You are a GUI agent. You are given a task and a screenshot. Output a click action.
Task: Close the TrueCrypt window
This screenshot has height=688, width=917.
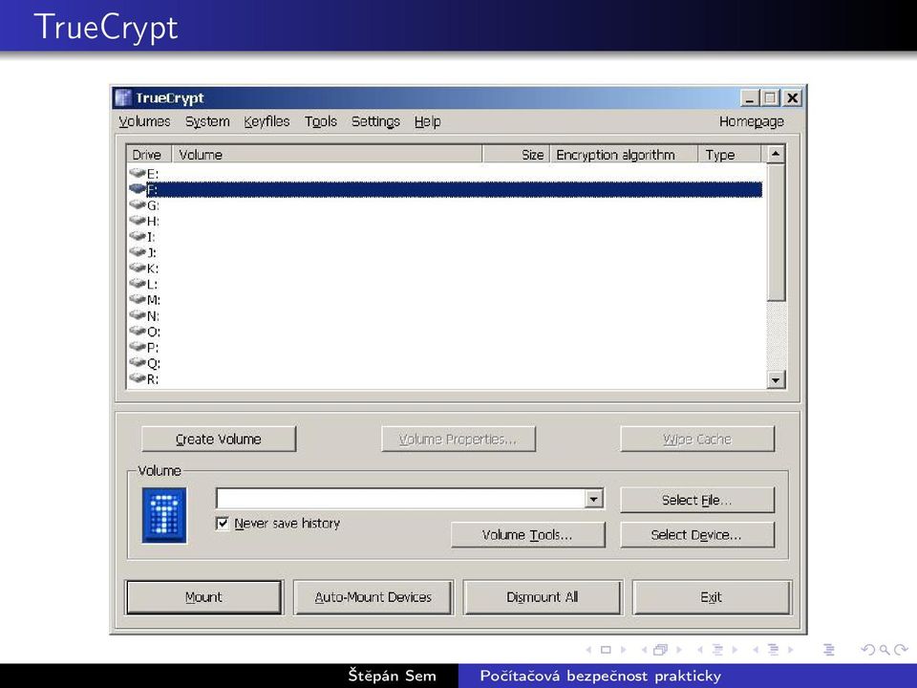pyautogui.click(x=792, y=97)
